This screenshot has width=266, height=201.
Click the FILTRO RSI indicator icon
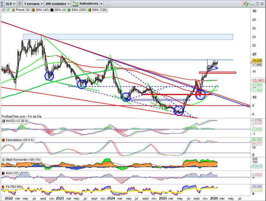[3, 187]
